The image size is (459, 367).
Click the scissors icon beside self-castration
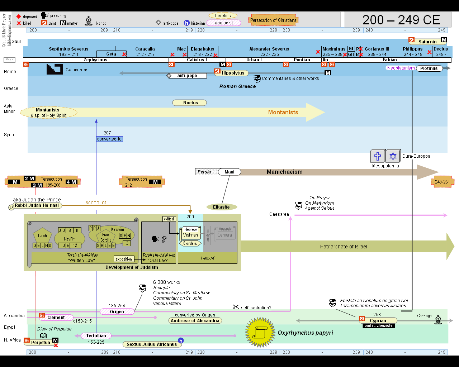click(x=236, y=307)
